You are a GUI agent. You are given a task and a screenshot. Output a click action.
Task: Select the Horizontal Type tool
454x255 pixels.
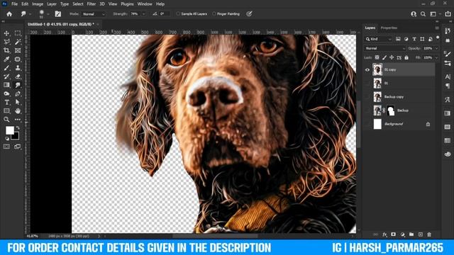tap(6, 102)
